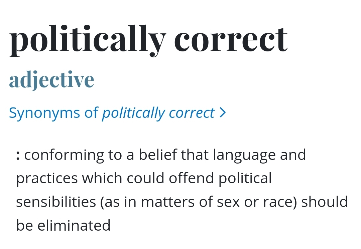Image resolution: width=361 pixels, height=249 pixels.
Task: Click the word 'conforming' in the definition
Action: coord(64,155)
